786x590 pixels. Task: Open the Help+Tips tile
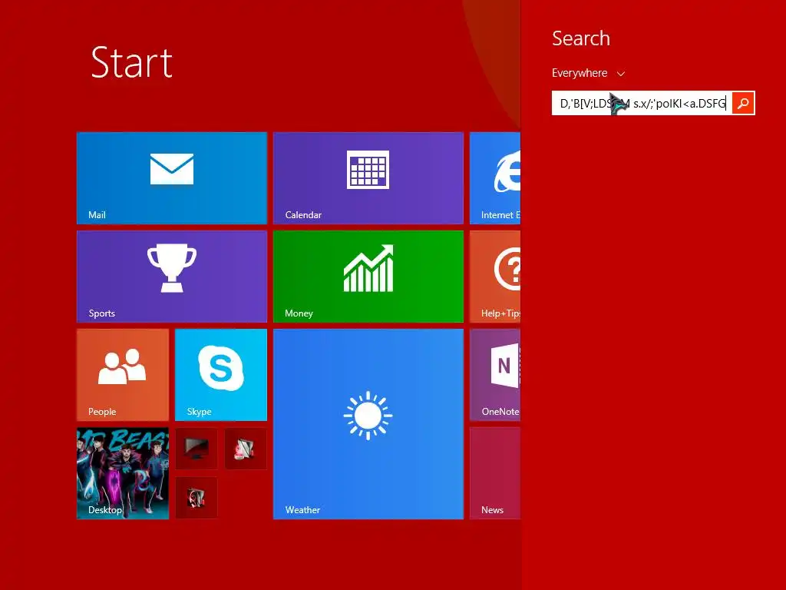(495, 277)
